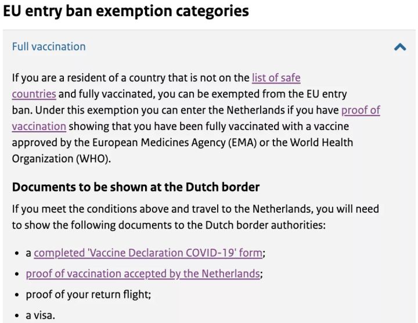Image resolution: width=418 pixels, height=323 pixels.
Task: Click the "a visa" list item text
Action: 41,315
